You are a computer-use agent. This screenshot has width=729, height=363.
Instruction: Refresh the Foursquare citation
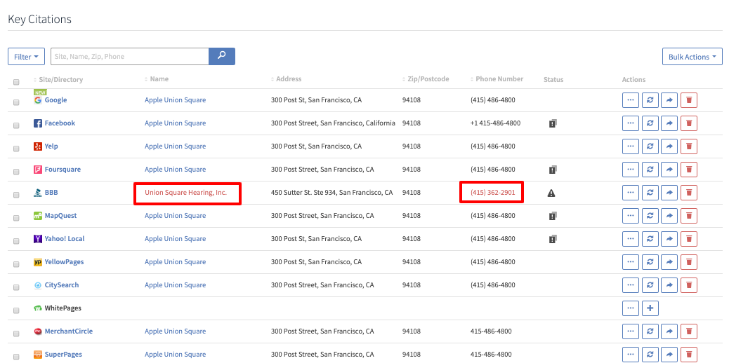(x=650, y=170)
